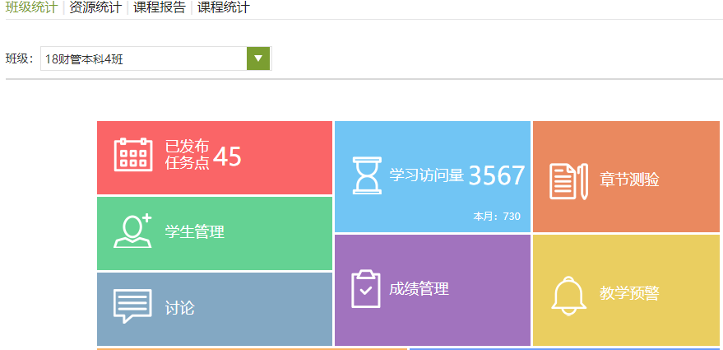The width and height of the screenshot is (723, 350).
Task: Open the 讨论 tile label
Action: point(180,308)
